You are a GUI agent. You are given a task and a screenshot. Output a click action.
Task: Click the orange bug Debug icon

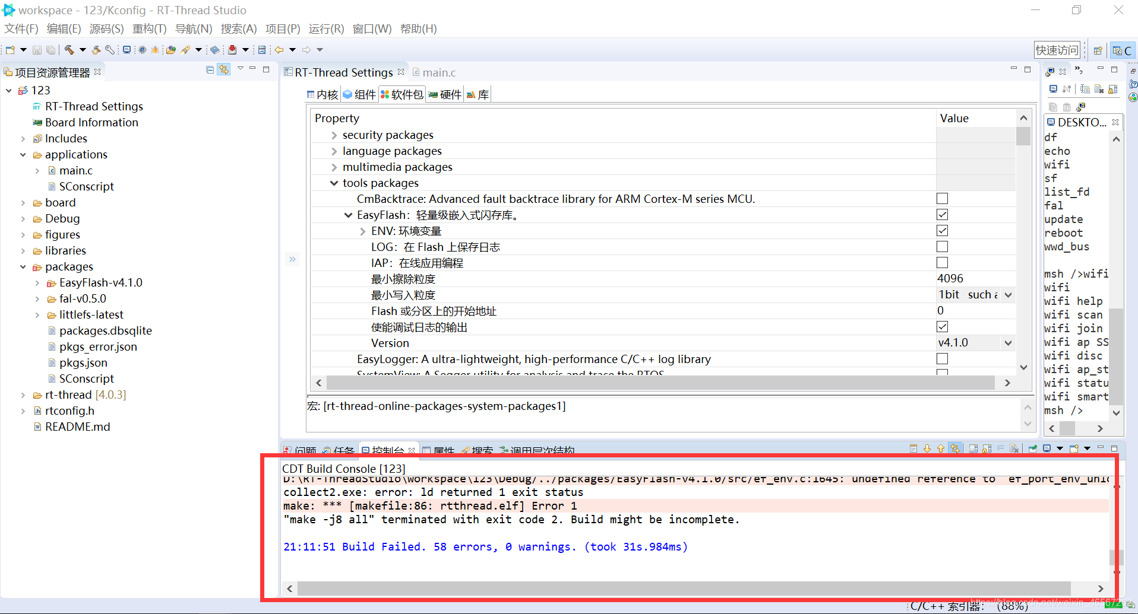coord(156,50)
